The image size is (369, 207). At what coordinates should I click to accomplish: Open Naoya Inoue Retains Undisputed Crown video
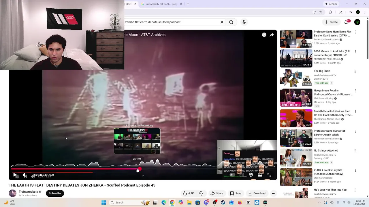point(333,92)
